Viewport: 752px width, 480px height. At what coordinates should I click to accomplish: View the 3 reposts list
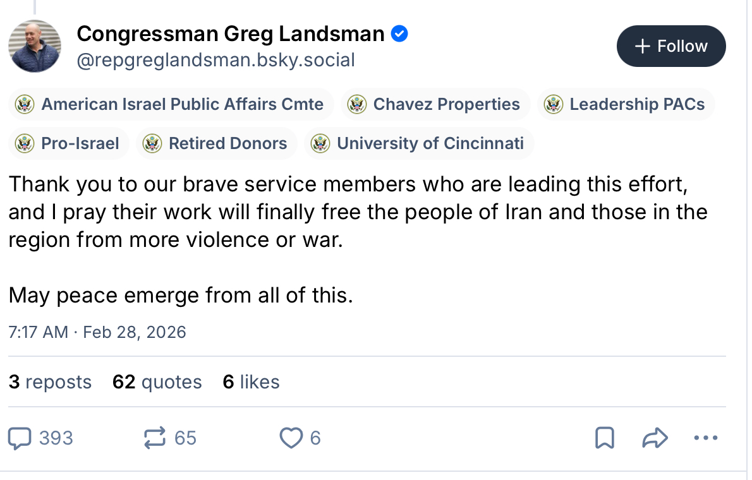pyautogui.click(x=50, y=382)
